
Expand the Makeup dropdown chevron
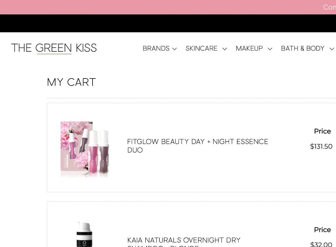coord(270,49)
